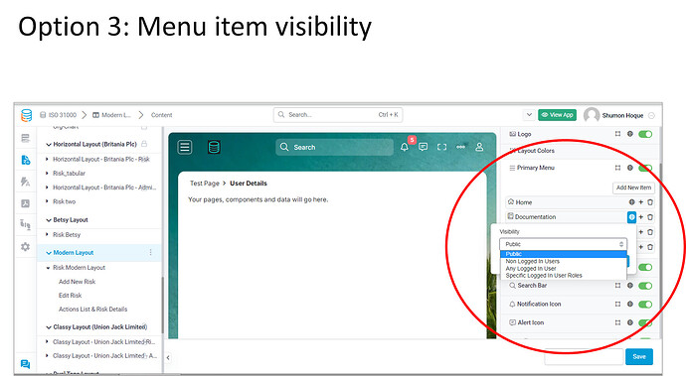The image size is (686, 376).
Task: Turn off the Notification Icon toggle
Action: (x=645, y=305)
